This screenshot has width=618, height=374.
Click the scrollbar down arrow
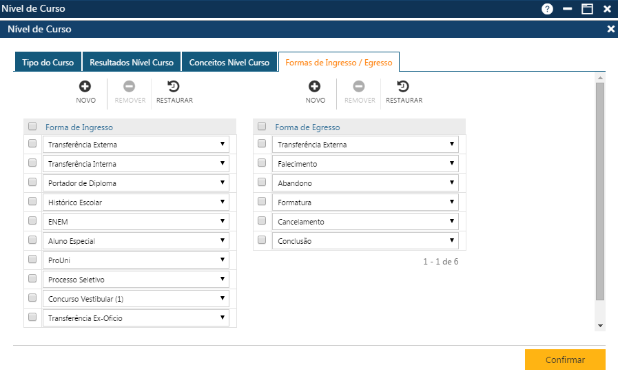pyautogui.click(x=600, y=326)
